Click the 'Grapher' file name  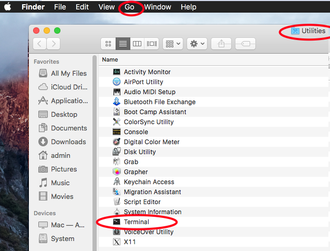tap(136, 172)
